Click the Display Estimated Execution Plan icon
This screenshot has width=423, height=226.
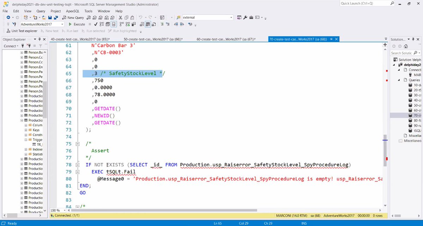point(102,24)
